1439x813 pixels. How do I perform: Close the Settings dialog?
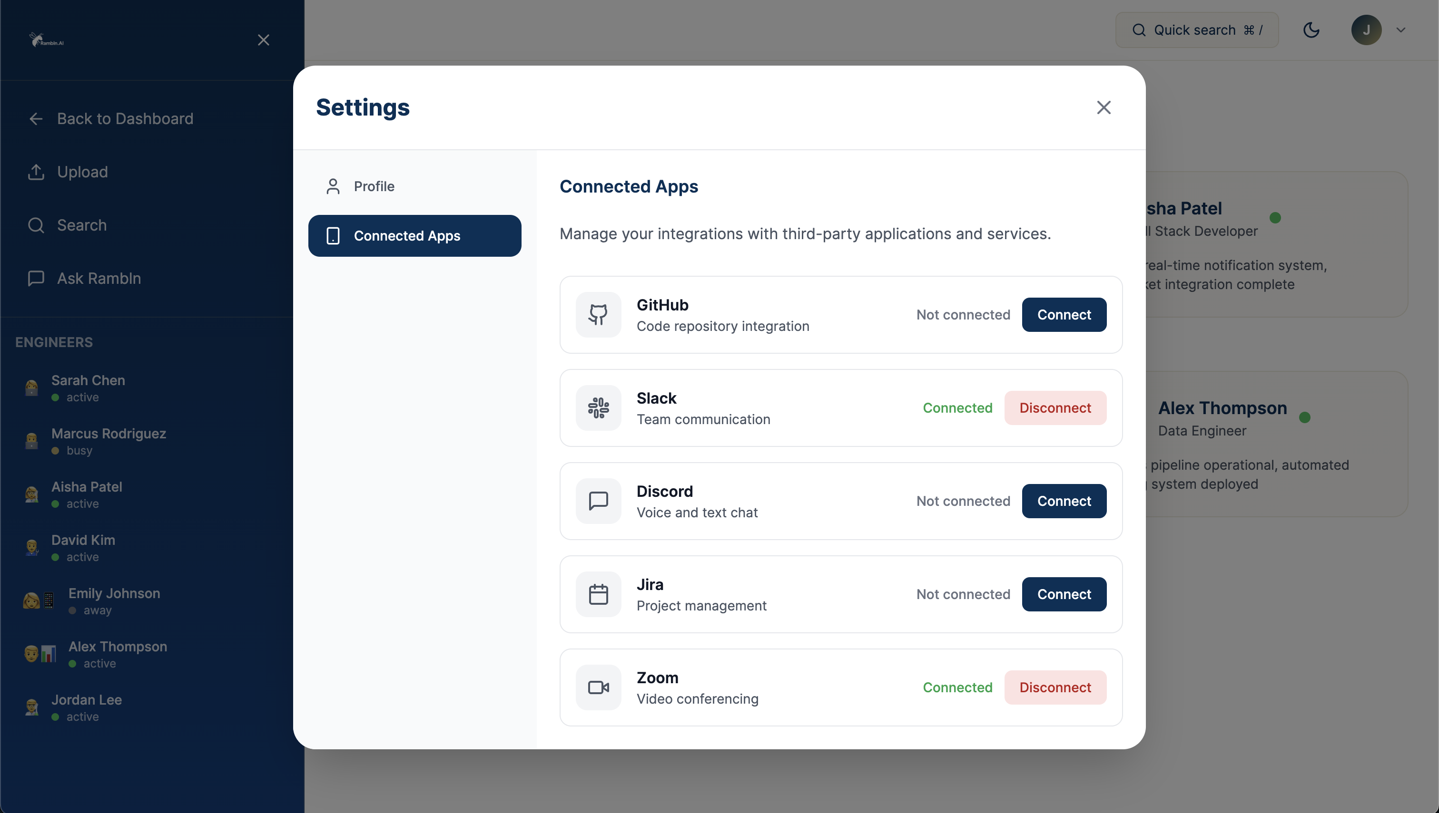pos(1103,107)
